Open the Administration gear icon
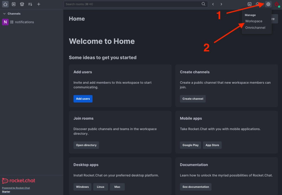This screenshot has height=195, width=282. coord(268,4)
